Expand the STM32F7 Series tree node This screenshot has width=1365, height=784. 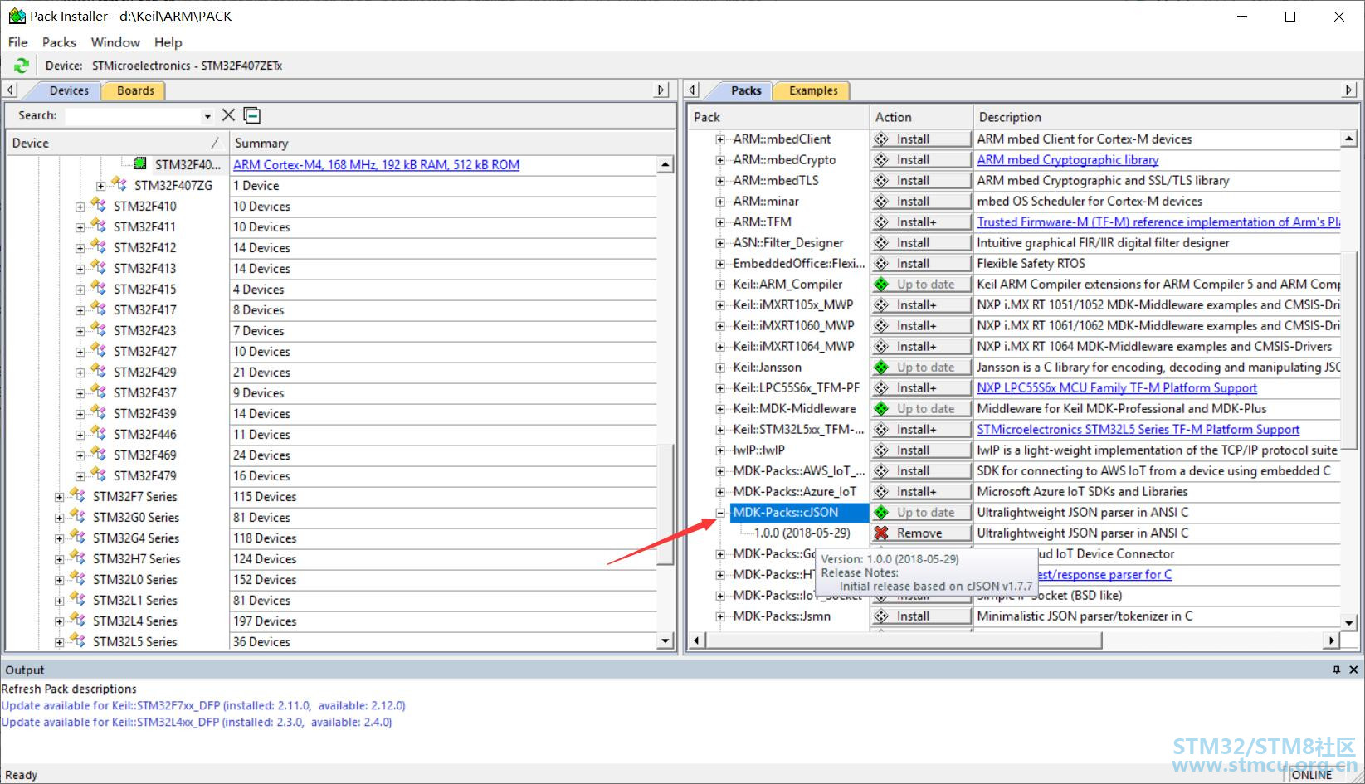[59, 497]
